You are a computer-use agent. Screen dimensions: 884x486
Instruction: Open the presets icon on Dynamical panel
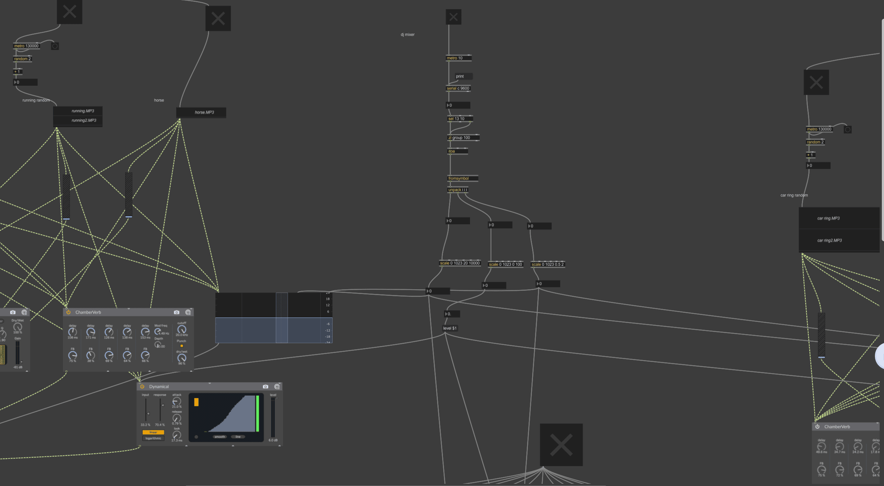277,387
